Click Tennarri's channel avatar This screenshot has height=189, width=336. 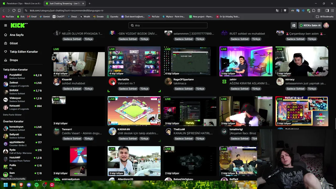click(x=57, y=131)
